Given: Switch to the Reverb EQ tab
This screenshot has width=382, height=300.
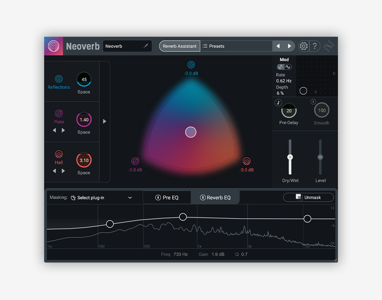Looking at the screenshot, I should pyautogui.click(x=215, y=198).
